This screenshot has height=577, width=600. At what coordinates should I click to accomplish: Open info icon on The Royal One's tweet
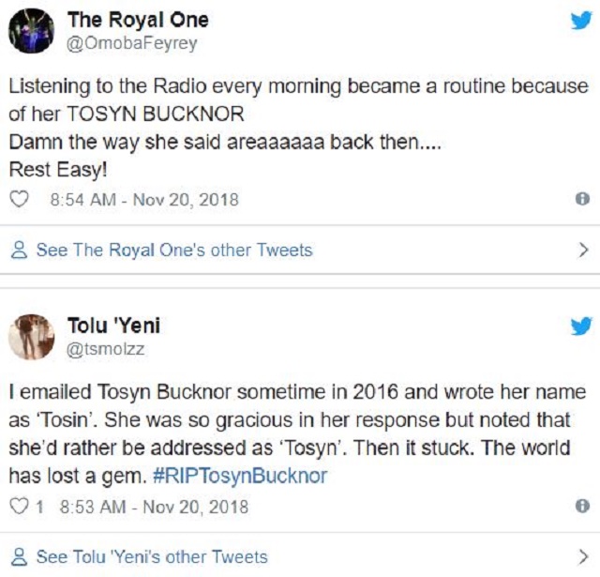point(581,200)
